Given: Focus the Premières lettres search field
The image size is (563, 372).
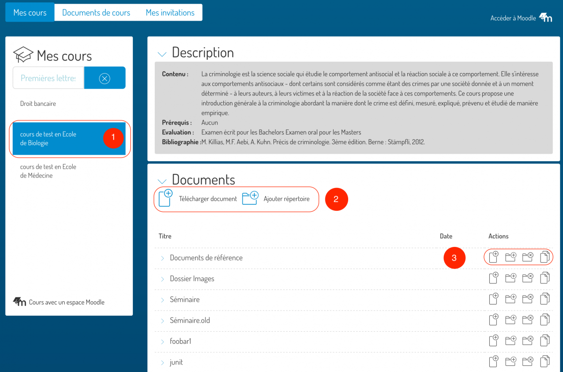Looking at the screenshot, I should tap(48, 78).
